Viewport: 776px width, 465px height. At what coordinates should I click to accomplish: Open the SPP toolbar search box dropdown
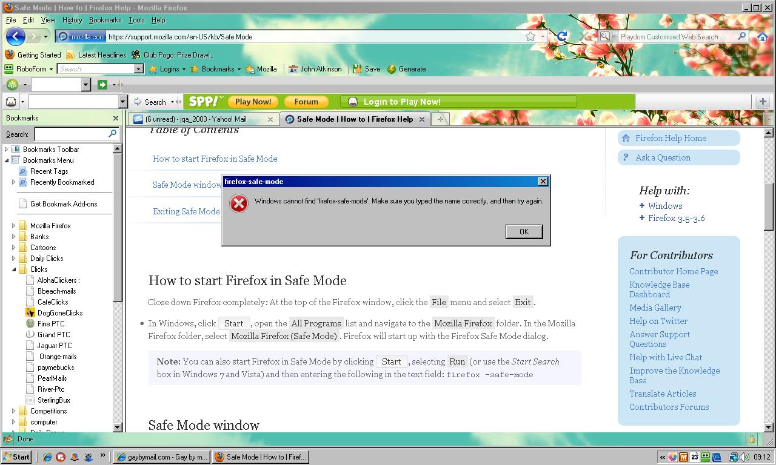tap(123, 102)
